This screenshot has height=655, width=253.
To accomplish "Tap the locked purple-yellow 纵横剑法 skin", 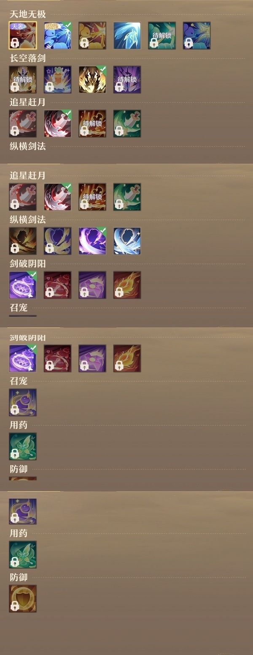I will point(58,241).
